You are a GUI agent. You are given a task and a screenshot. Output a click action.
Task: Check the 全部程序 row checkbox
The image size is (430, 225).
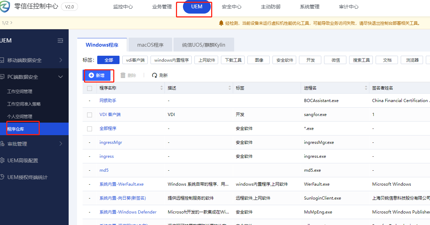click(x=90, y=129)
